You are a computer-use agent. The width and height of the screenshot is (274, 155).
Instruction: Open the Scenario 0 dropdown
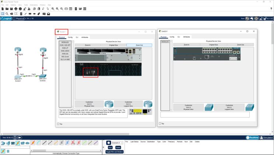point(117,143)
